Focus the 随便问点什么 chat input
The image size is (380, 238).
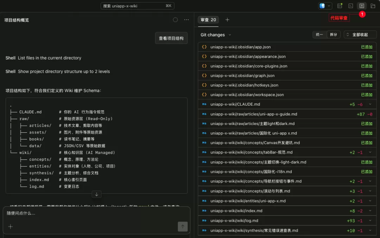[x=96, y=213]
